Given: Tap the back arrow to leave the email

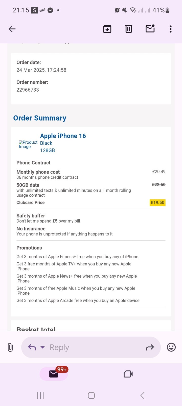Looking at the screenshot, I should pos(12,29).
